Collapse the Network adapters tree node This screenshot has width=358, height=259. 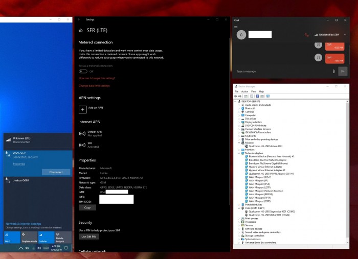(239, 153)
